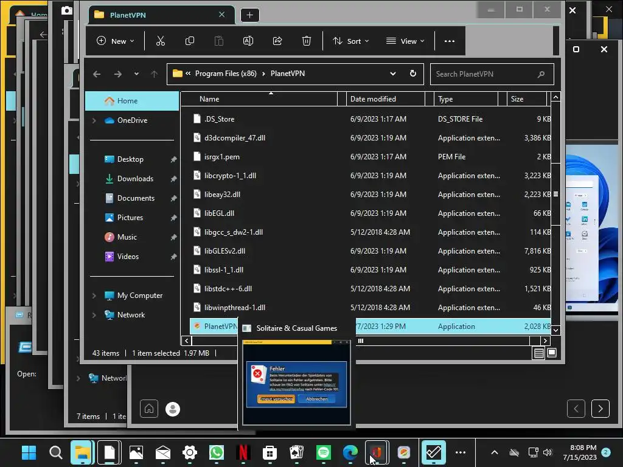The height and width of the screenshot is (467, 623).
Task: Go up one folder level
Action: click(x=154, y=74)
